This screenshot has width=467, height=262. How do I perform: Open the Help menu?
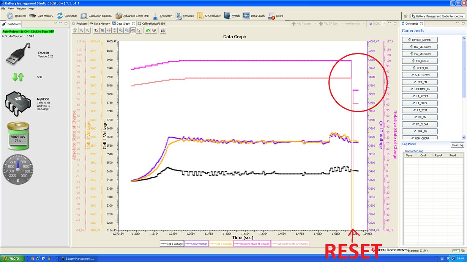31,8
